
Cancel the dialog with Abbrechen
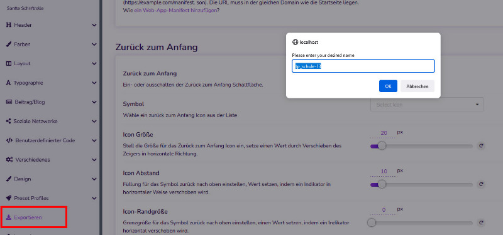click(417, 86)
